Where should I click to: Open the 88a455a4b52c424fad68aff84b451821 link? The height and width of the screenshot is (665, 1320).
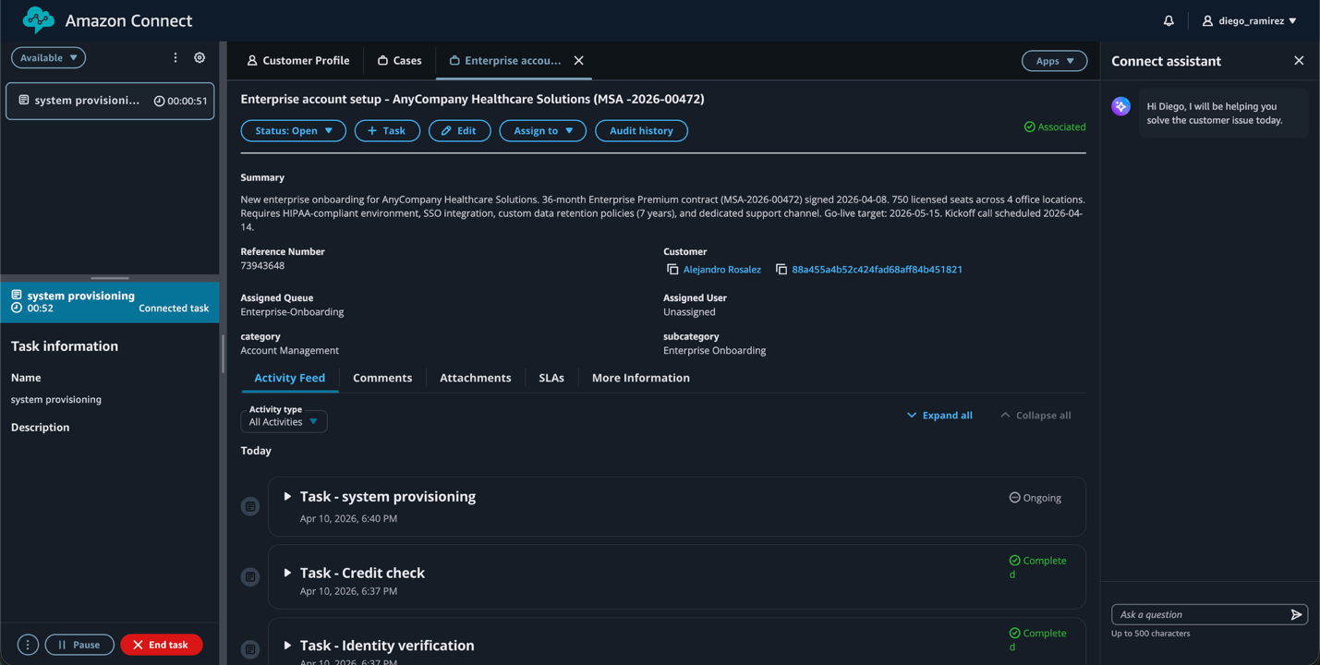(877, 270)
